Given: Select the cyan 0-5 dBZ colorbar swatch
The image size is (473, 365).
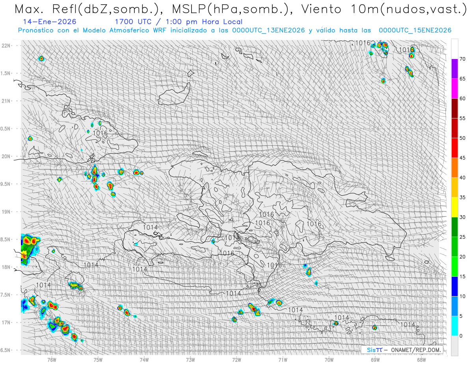Looking at the screenshot, I should coord(454,326).
